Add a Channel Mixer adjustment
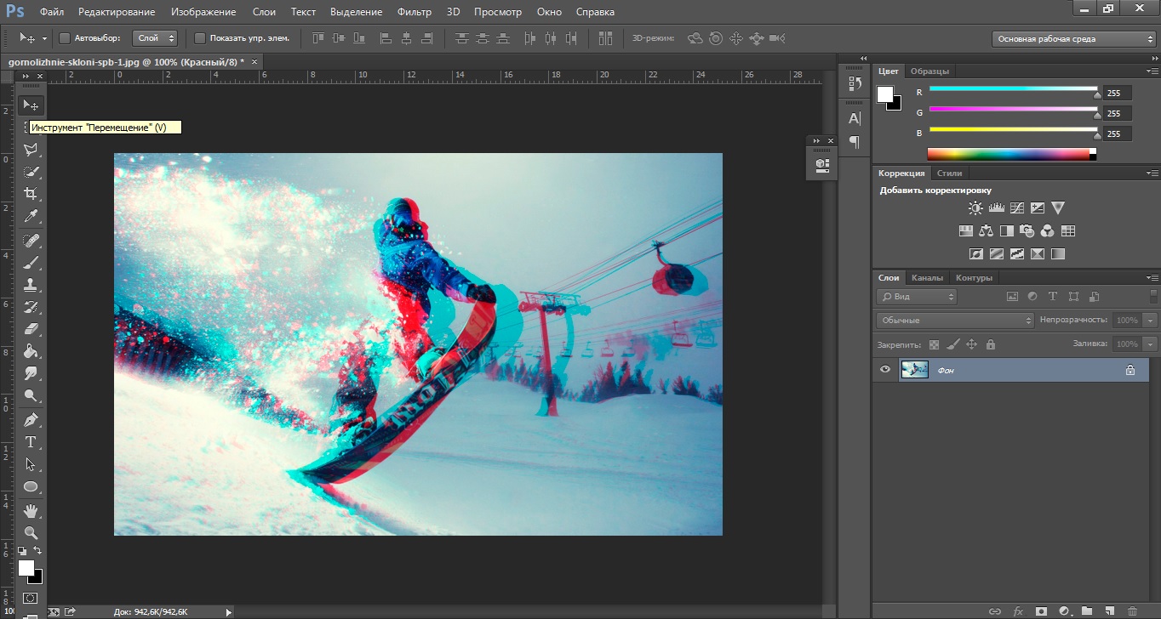Image resolution: width=1161 pixels, height=619 pixels. (x=1048, y=230)
